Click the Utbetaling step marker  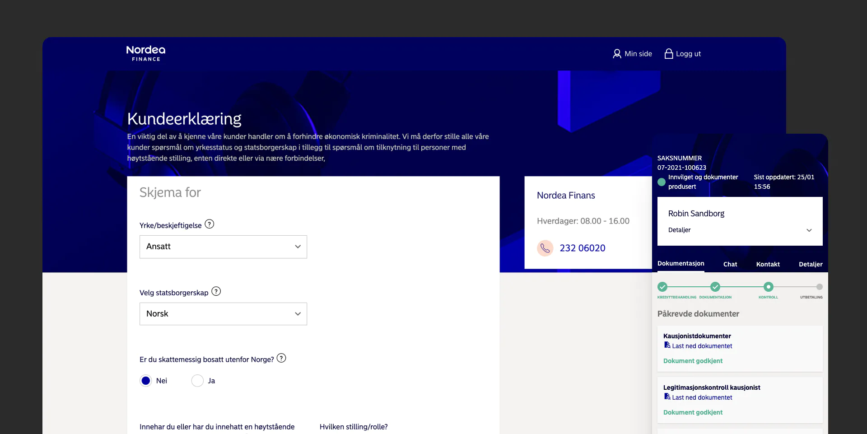(x=819, y=287)
